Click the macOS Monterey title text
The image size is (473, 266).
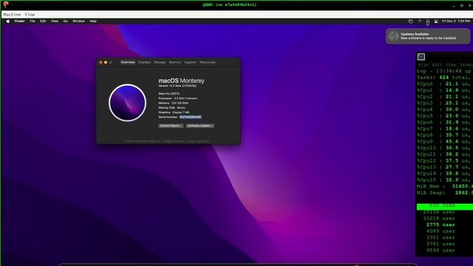pyautogui.click(x=181, y=81)
